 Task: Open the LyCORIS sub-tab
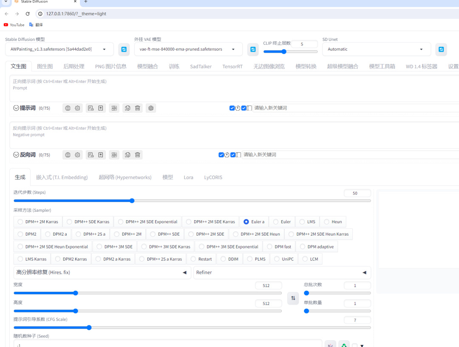click(213, 177)
